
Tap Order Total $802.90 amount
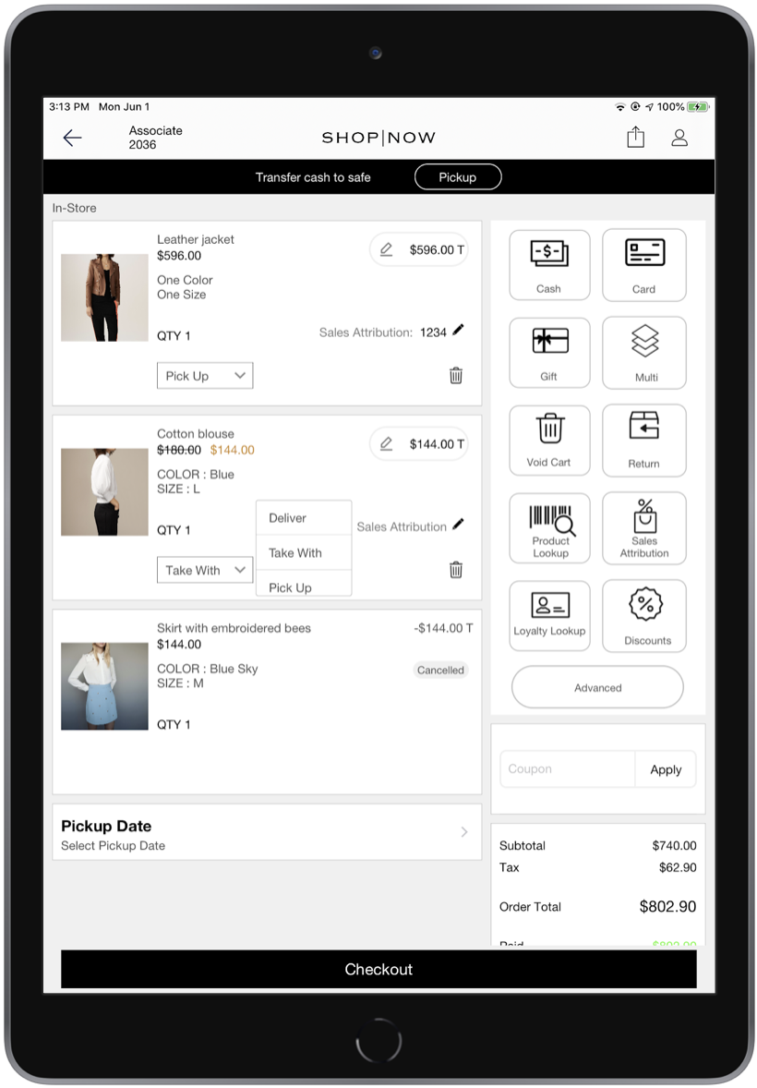pos(667,906)
